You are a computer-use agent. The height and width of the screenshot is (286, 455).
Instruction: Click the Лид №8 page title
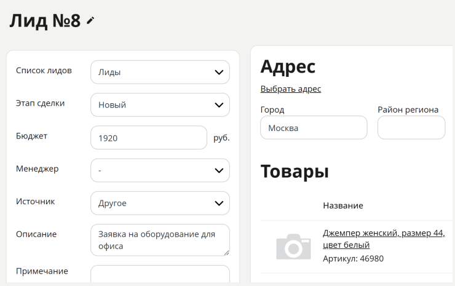[45, 21]
